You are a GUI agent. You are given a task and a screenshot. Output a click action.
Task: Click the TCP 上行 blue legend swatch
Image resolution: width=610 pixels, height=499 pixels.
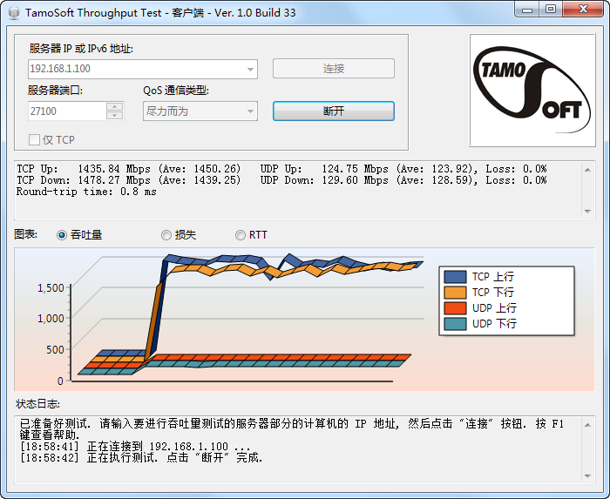point(456,277)
